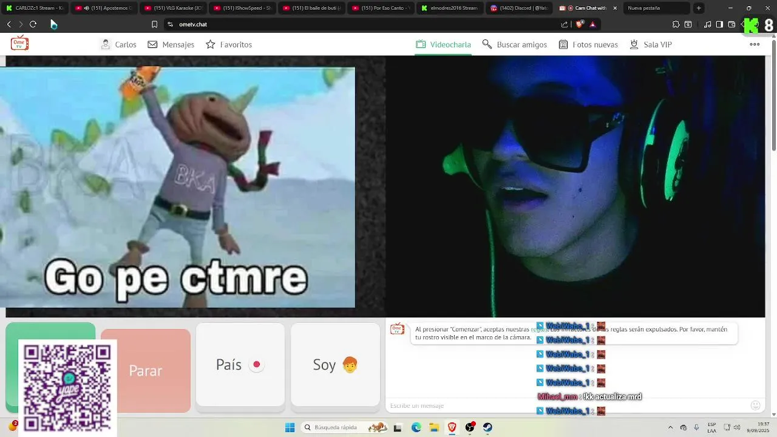Open the emoji picker in chat
Image resolution: width=777 pixels, height=437 pixels.
pos(756,405)
